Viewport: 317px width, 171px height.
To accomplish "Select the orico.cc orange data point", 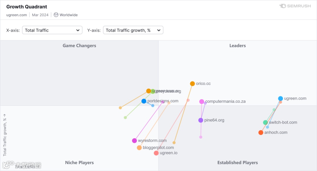I will (x=192, y=84).
